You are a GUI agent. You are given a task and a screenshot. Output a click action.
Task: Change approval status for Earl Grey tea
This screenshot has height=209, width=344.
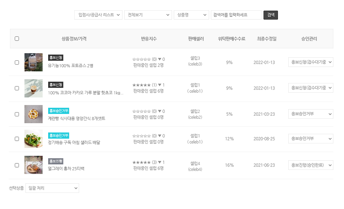point(311,165)
